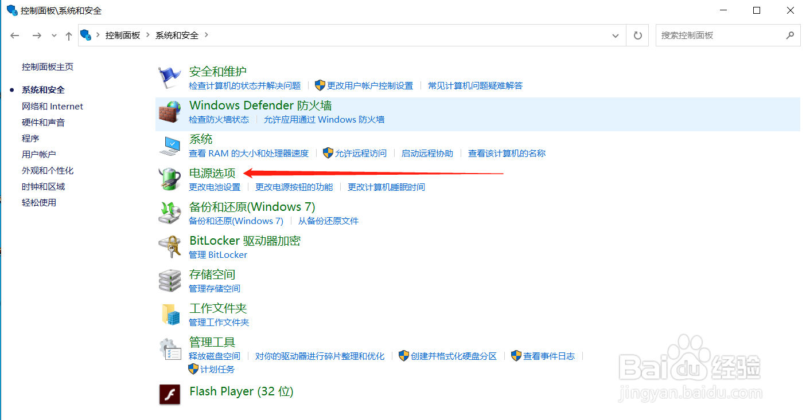The image size is (806, 420).
Task: Select 硬件和声音 category in the sidebar
Action: 44,123
